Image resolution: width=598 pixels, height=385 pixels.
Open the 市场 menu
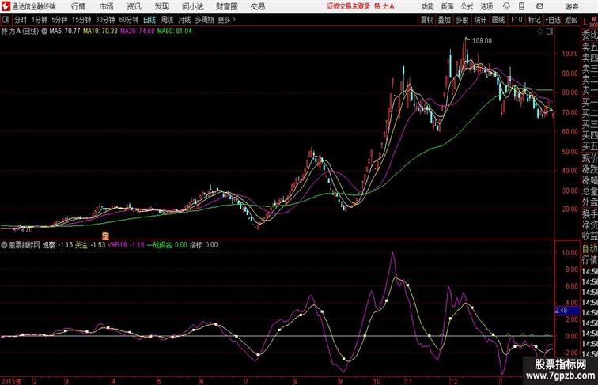(x=107, y=6)
